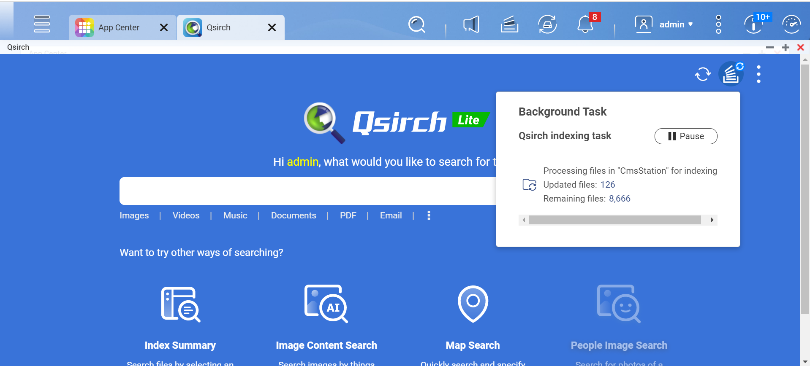Click the updated files count 126
The height and width of the screenshot is (366, 810).
(608, 185)
